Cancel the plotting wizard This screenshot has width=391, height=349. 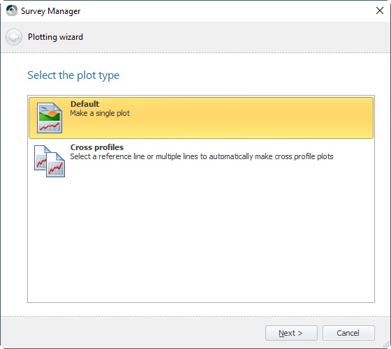coord(348,333)
